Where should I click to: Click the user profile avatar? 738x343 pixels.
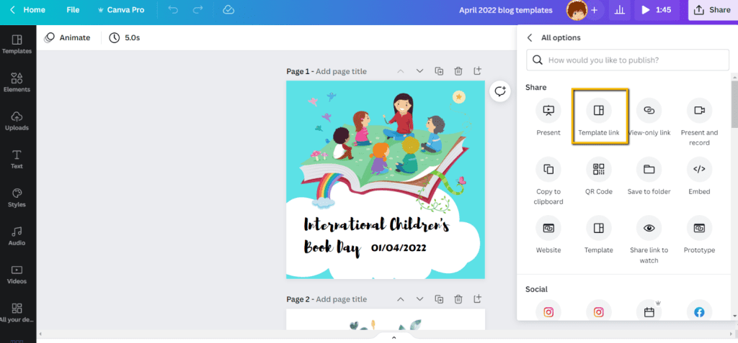576,10
